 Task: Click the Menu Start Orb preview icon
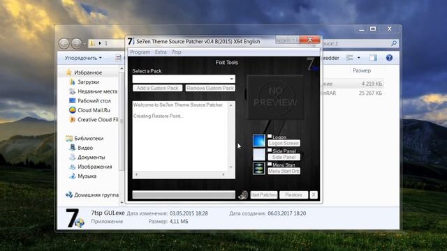(259, 168)
